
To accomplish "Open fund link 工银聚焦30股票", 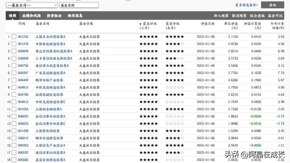I will click(x=48, y=131).
